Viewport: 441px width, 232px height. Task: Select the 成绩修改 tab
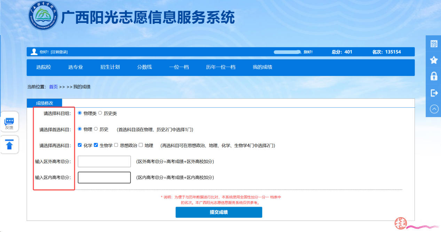click(x=45, y=103)
